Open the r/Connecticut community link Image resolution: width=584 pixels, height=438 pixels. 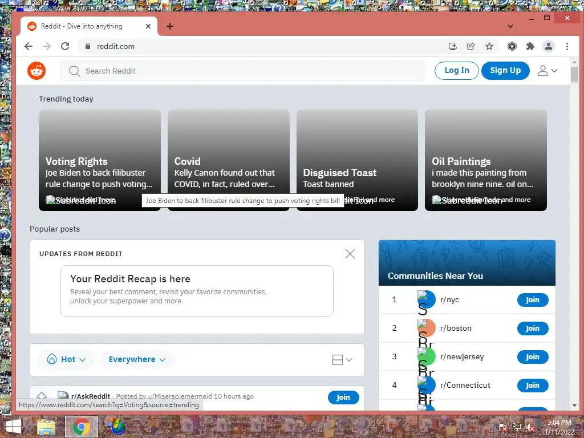point(465,385)
